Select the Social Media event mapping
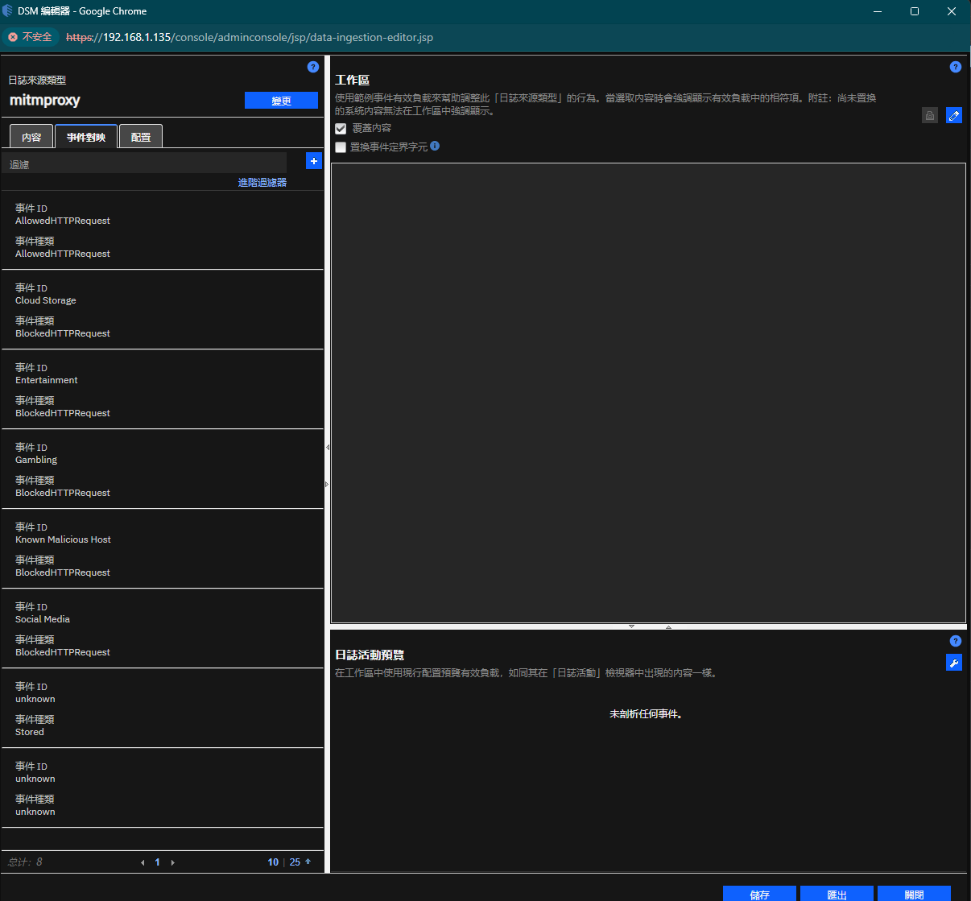The image size is (971, 901). point(163,629)
